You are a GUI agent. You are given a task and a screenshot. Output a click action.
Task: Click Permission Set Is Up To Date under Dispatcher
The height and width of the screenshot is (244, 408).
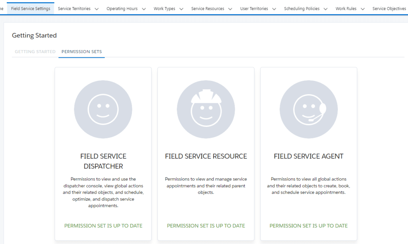pos(103,226)
